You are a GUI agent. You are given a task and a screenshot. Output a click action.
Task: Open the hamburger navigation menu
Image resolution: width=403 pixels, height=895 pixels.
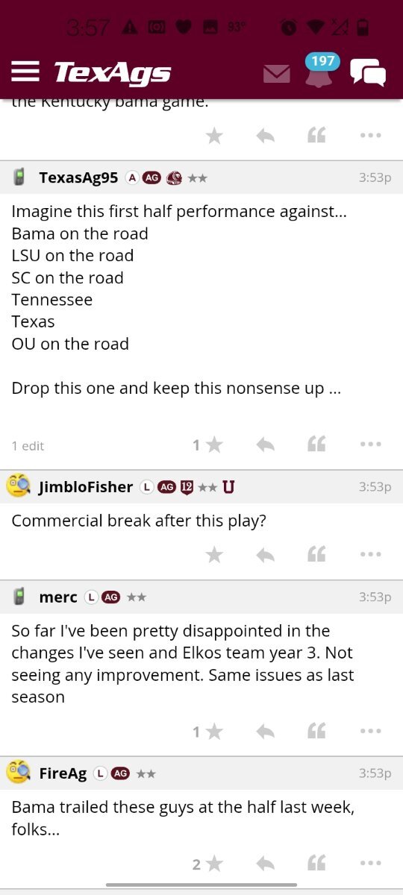tap(25, 71)
